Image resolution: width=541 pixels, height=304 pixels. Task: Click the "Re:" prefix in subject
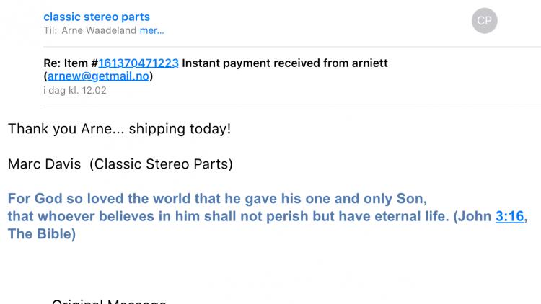pyautogui.click(x=53, y=63)
